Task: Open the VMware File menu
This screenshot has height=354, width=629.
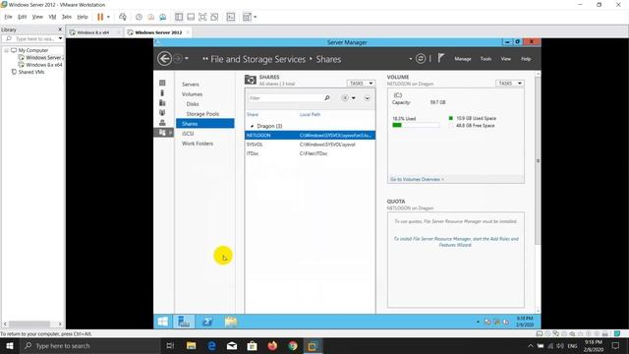Action: click(9, 17)
